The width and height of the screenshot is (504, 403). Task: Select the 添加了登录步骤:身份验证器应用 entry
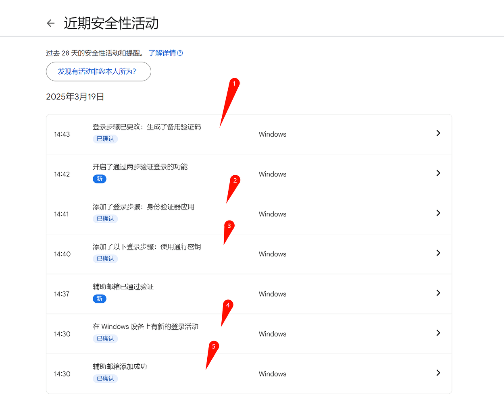point(143,207)
